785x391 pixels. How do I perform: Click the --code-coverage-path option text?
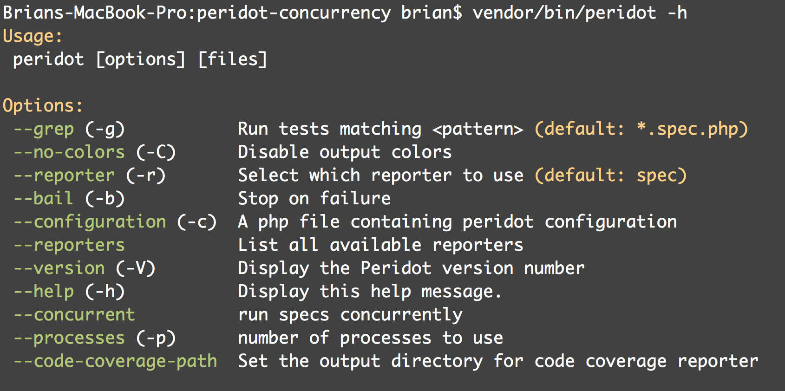(x=115, y=361)
